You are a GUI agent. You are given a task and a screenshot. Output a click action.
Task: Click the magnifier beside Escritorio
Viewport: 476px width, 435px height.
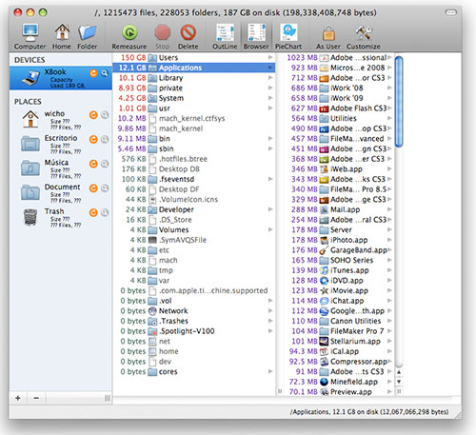[105, 139]
